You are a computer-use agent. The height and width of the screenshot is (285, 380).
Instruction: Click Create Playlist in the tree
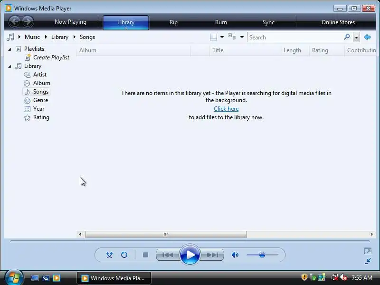pyautogui.click(x=51, y=57)
